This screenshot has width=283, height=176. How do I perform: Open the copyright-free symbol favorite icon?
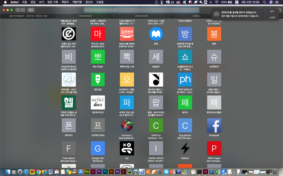69,34
